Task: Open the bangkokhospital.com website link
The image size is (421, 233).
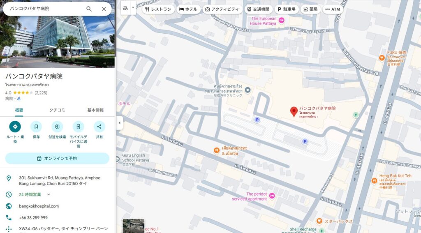Action: tap(39, 206)
